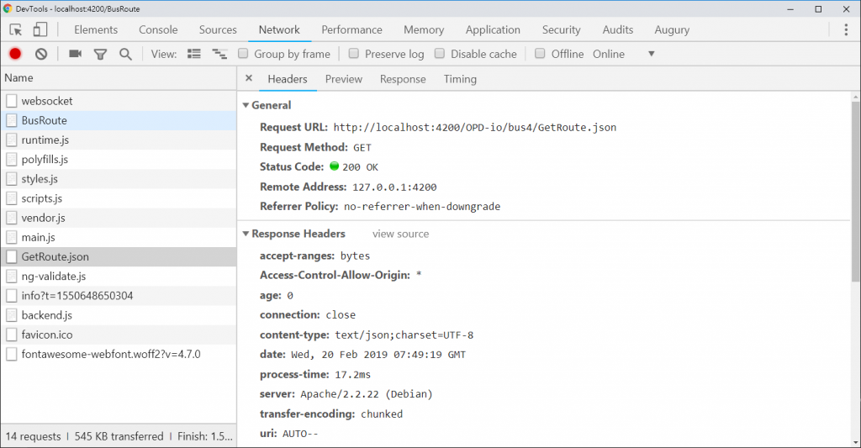Toggle the capture screenshots camera icon
The width and height of the screenshot is (861, 448).
click(75, 54)
